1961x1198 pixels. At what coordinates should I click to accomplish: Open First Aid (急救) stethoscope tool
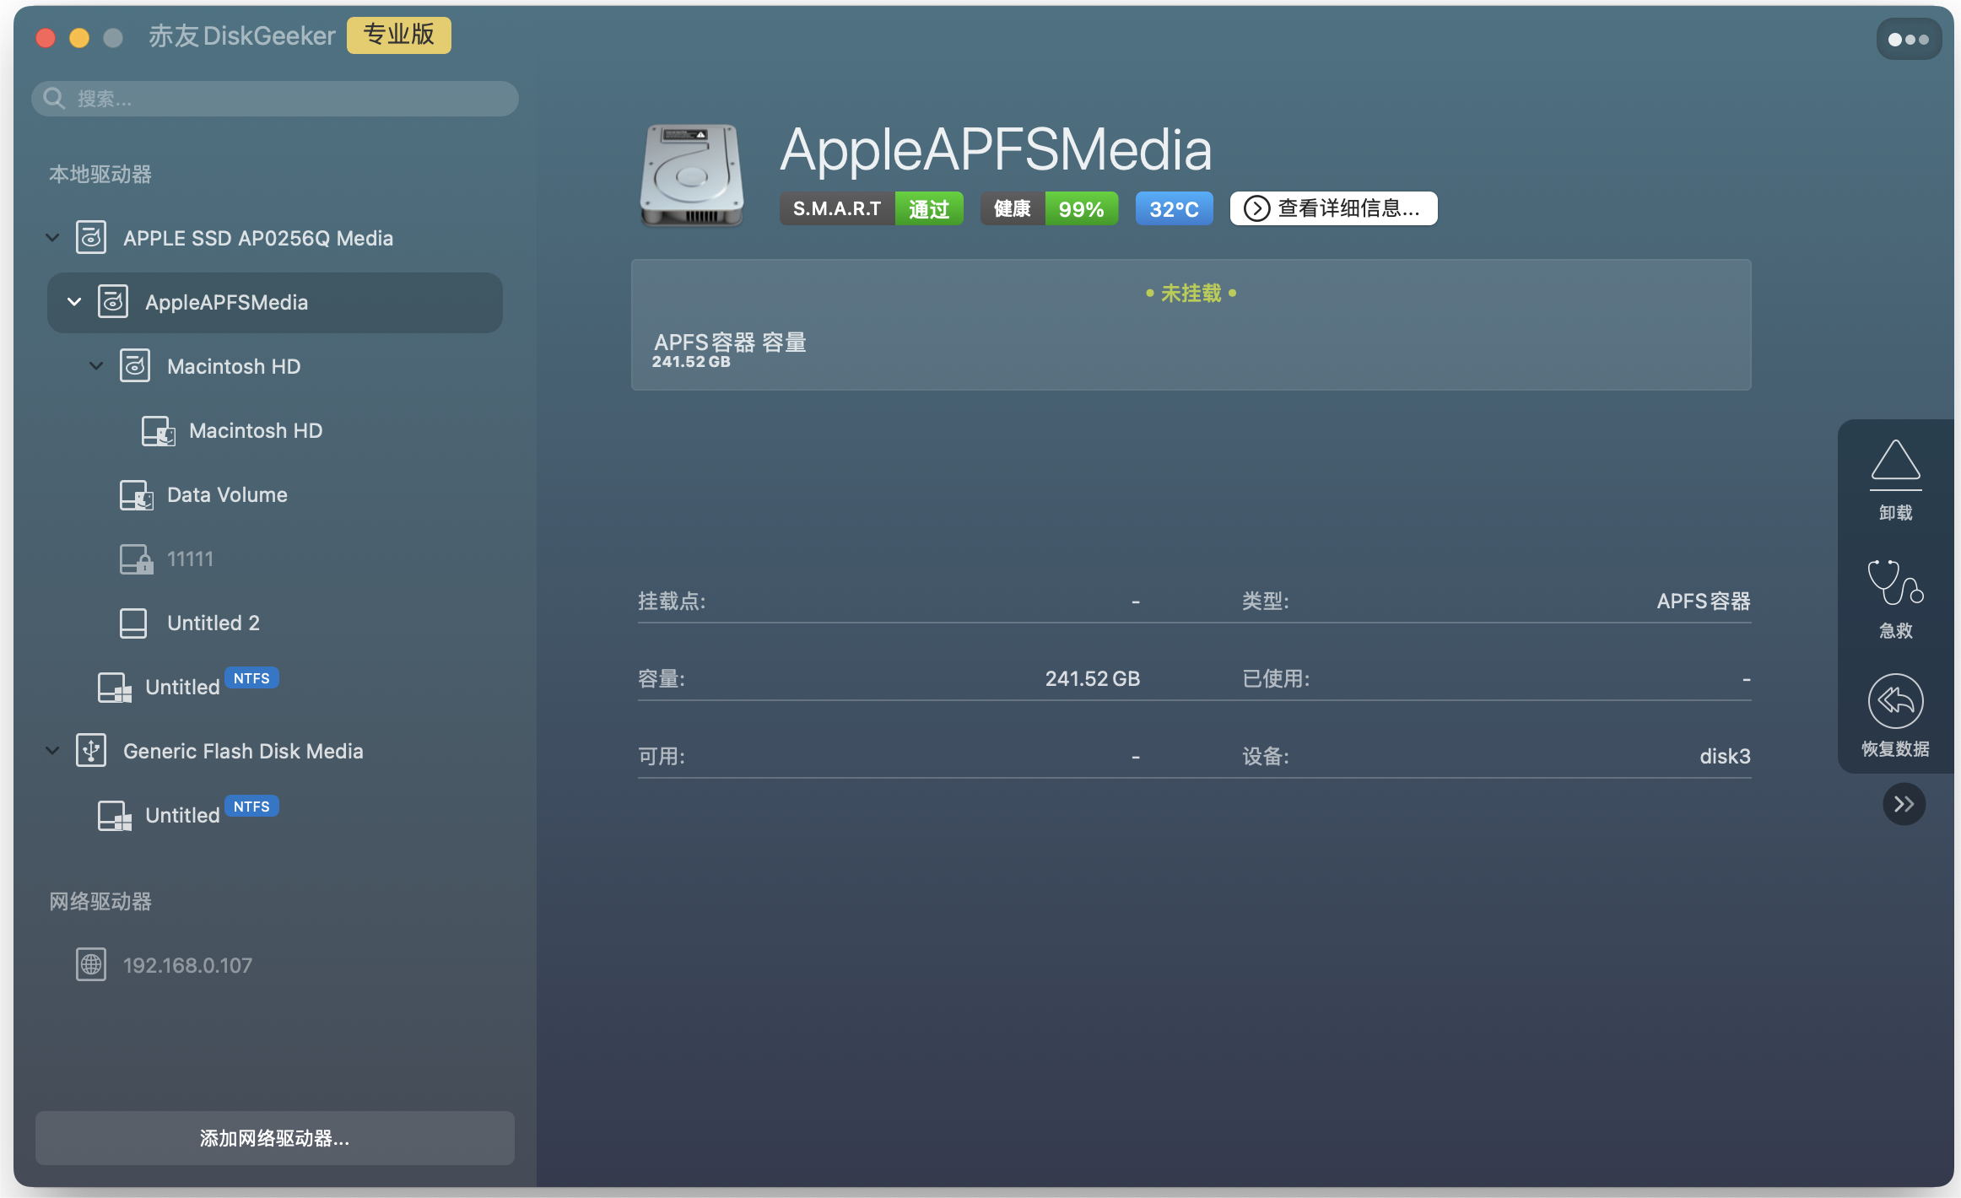coord(1895,583)
